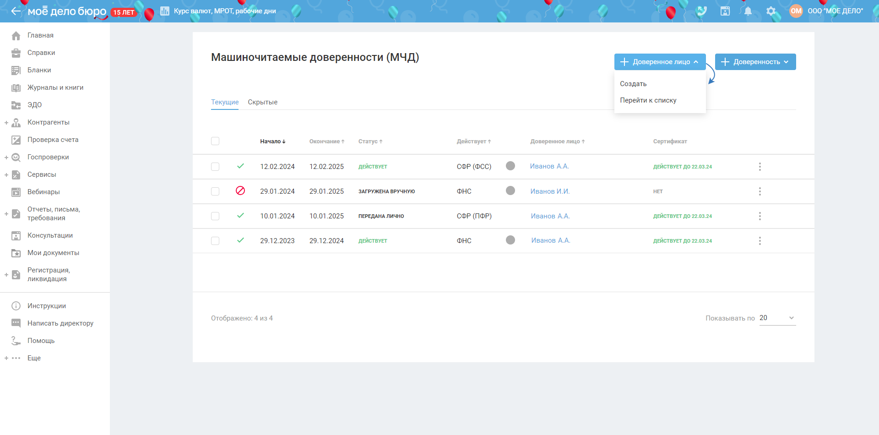The width and height of the screenshot is (879, 435).
Task: Click the ЭДО sidebar icon
Action: (x=16, y=105)
